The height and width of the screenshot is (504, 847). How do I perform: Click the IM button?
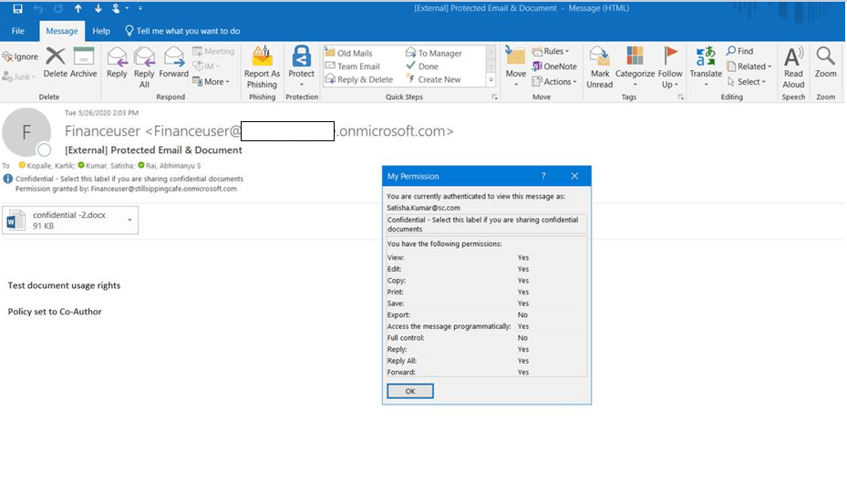pos(207,66)
